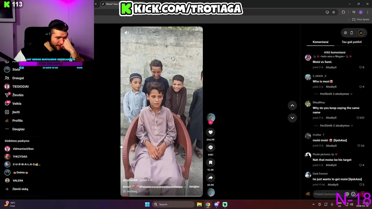Switch to the Tau gali patikti tab
This screenshot has width=372, height=209.
pos(352,42)
